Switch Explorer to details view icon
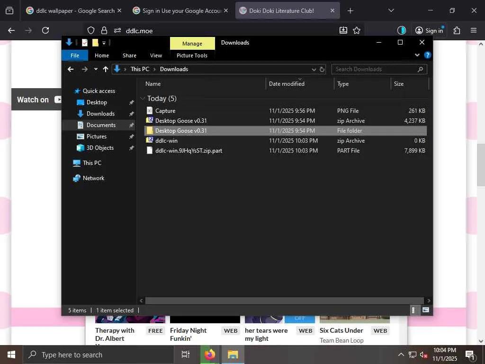 point(414,310)
